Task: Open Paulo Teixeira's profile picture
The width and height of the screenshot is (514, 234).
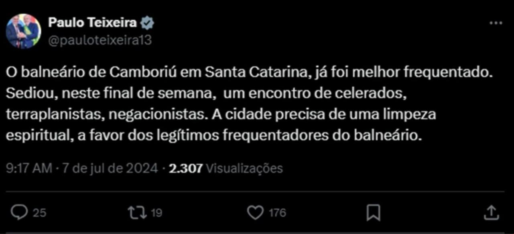Action: [x=23, y=31]
